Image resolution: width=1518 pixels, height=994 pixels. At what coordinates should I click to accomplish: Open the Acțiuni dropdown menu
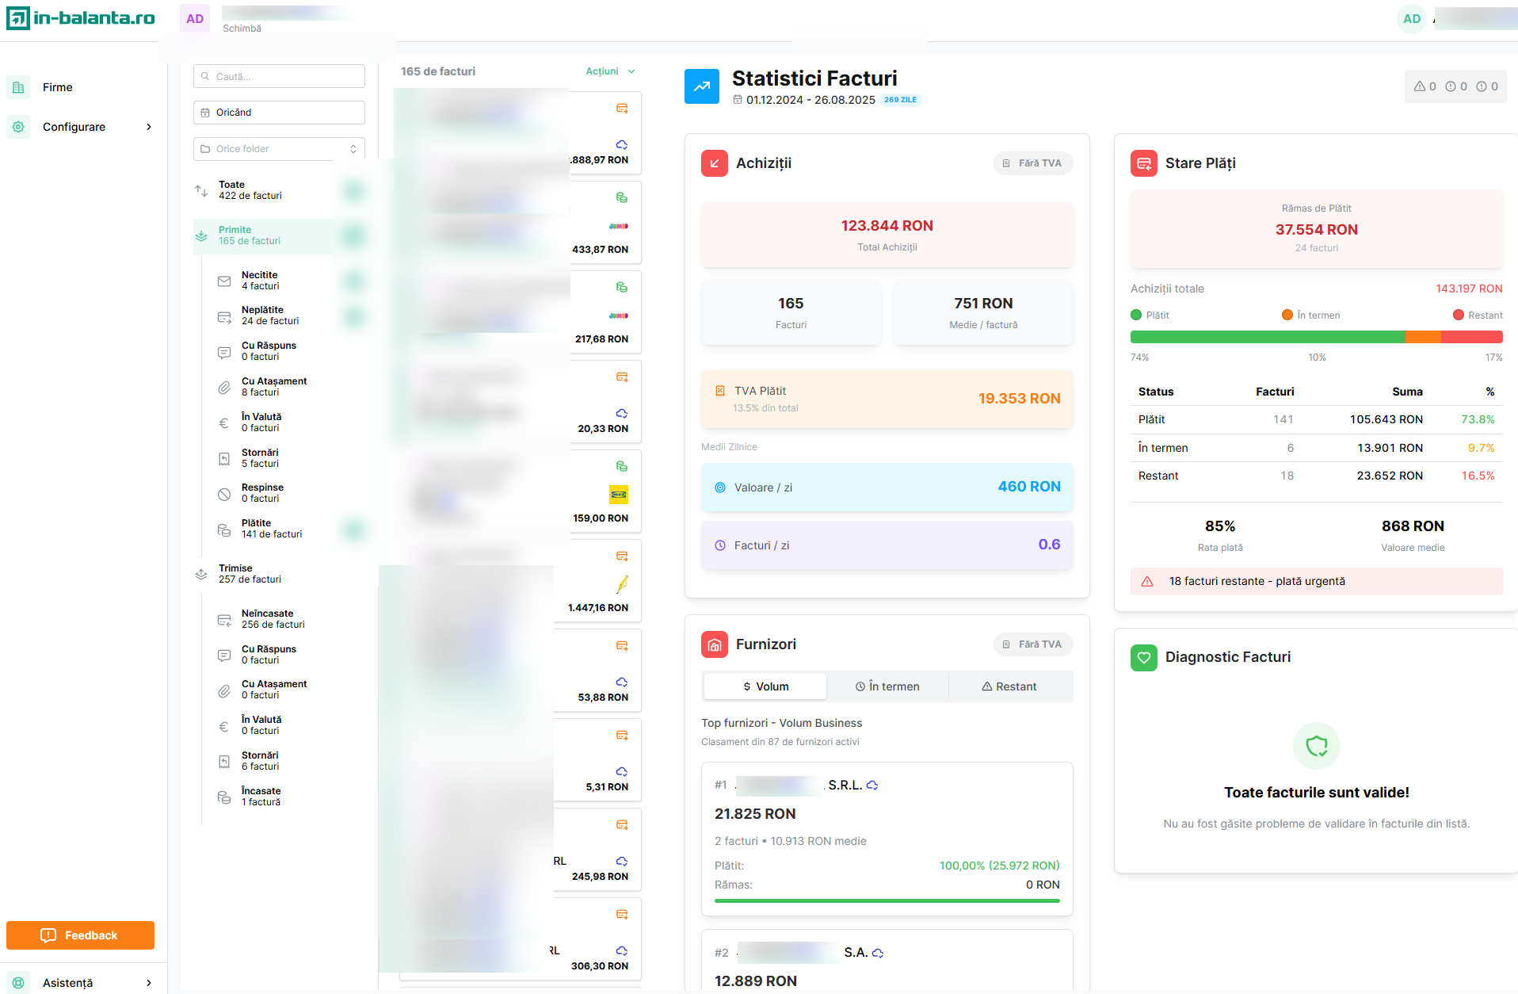tap(609, 71)
